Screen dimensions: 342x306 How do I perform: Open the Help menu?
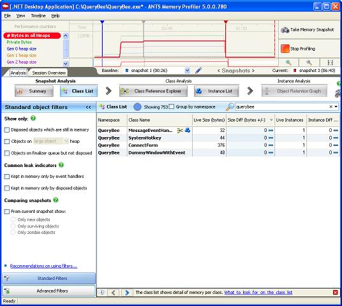click(x=56, y=16)
